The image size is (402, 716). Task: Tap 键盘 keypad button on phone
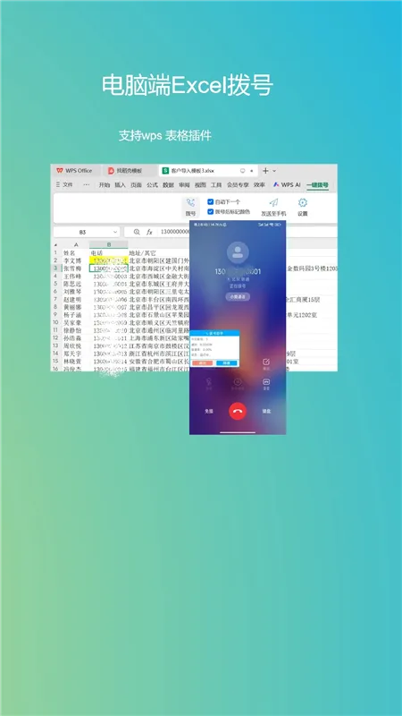266,411
